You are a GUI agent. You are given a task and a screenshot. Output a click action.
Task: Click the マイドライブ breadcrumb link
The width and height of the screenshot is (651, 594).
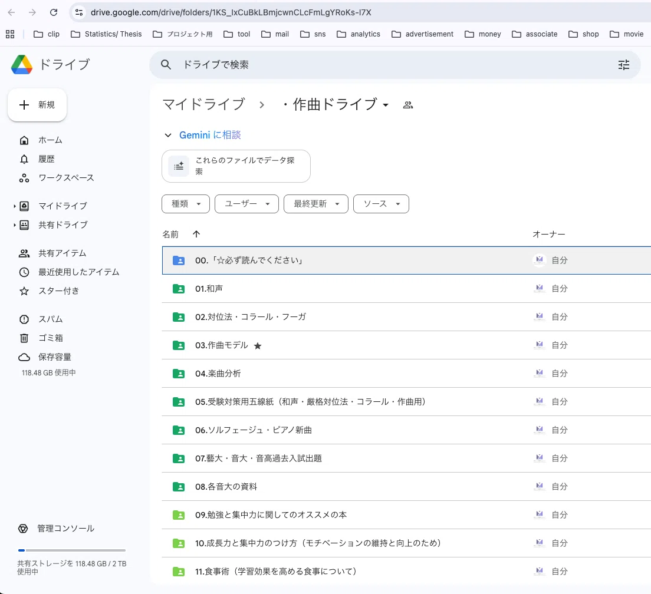click(203, 104)
